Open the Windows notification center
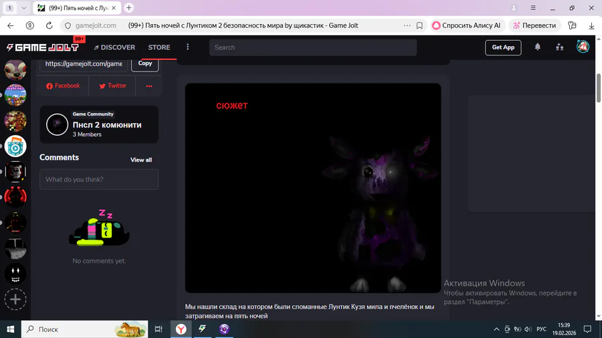This screenshot has height=338, width=602. [x=587, y=329]
